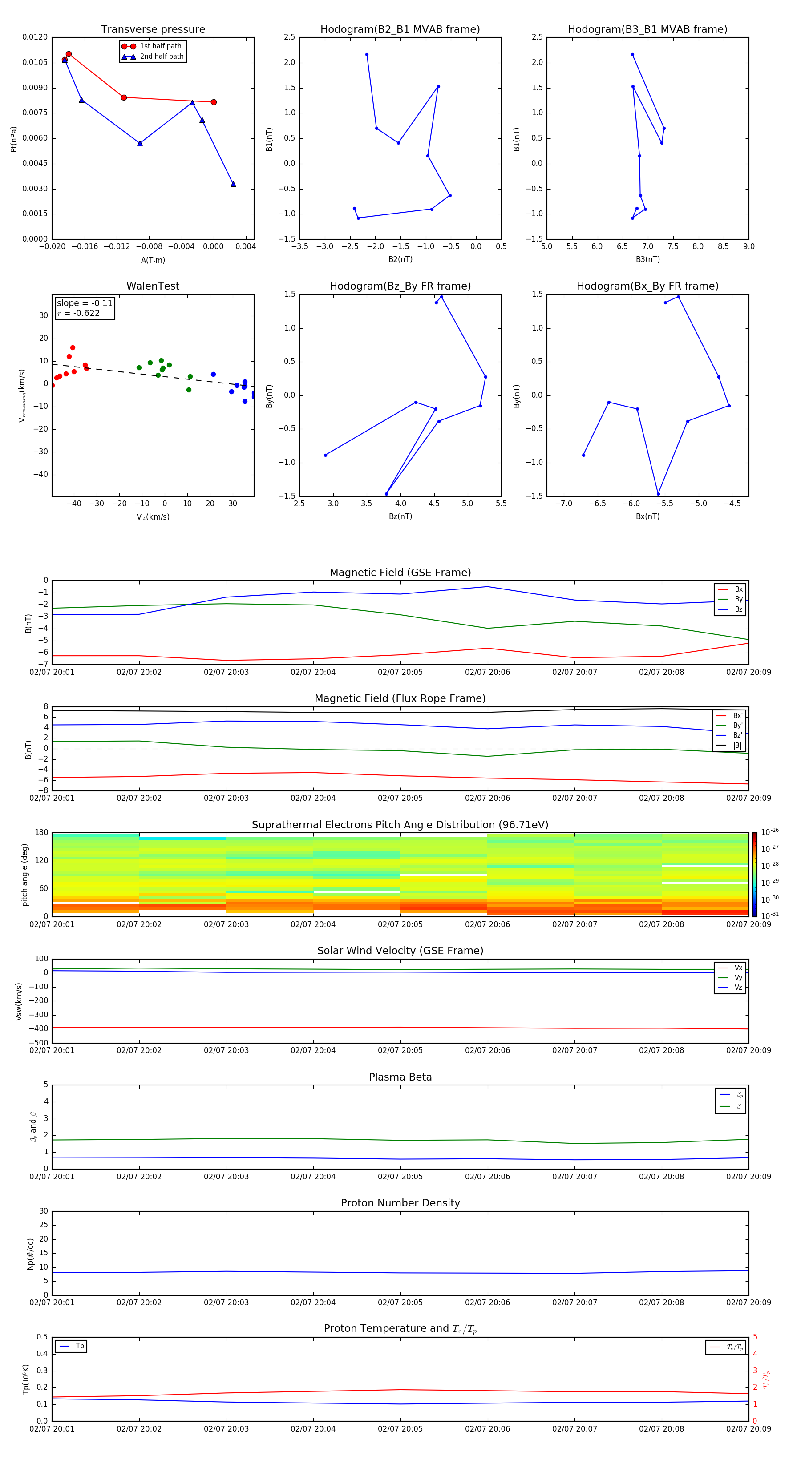
Task: Click the 'Proton Temperature and Te/Tp' title
Action: (400, 1328)
